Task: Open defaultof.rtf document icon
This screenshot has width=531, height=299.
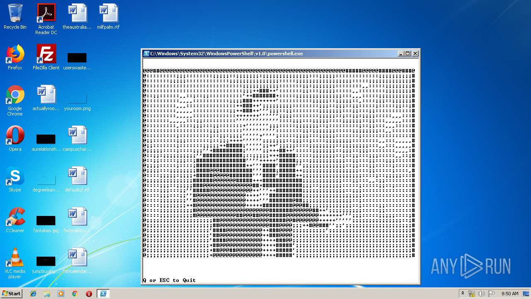Action: point(77,179)
